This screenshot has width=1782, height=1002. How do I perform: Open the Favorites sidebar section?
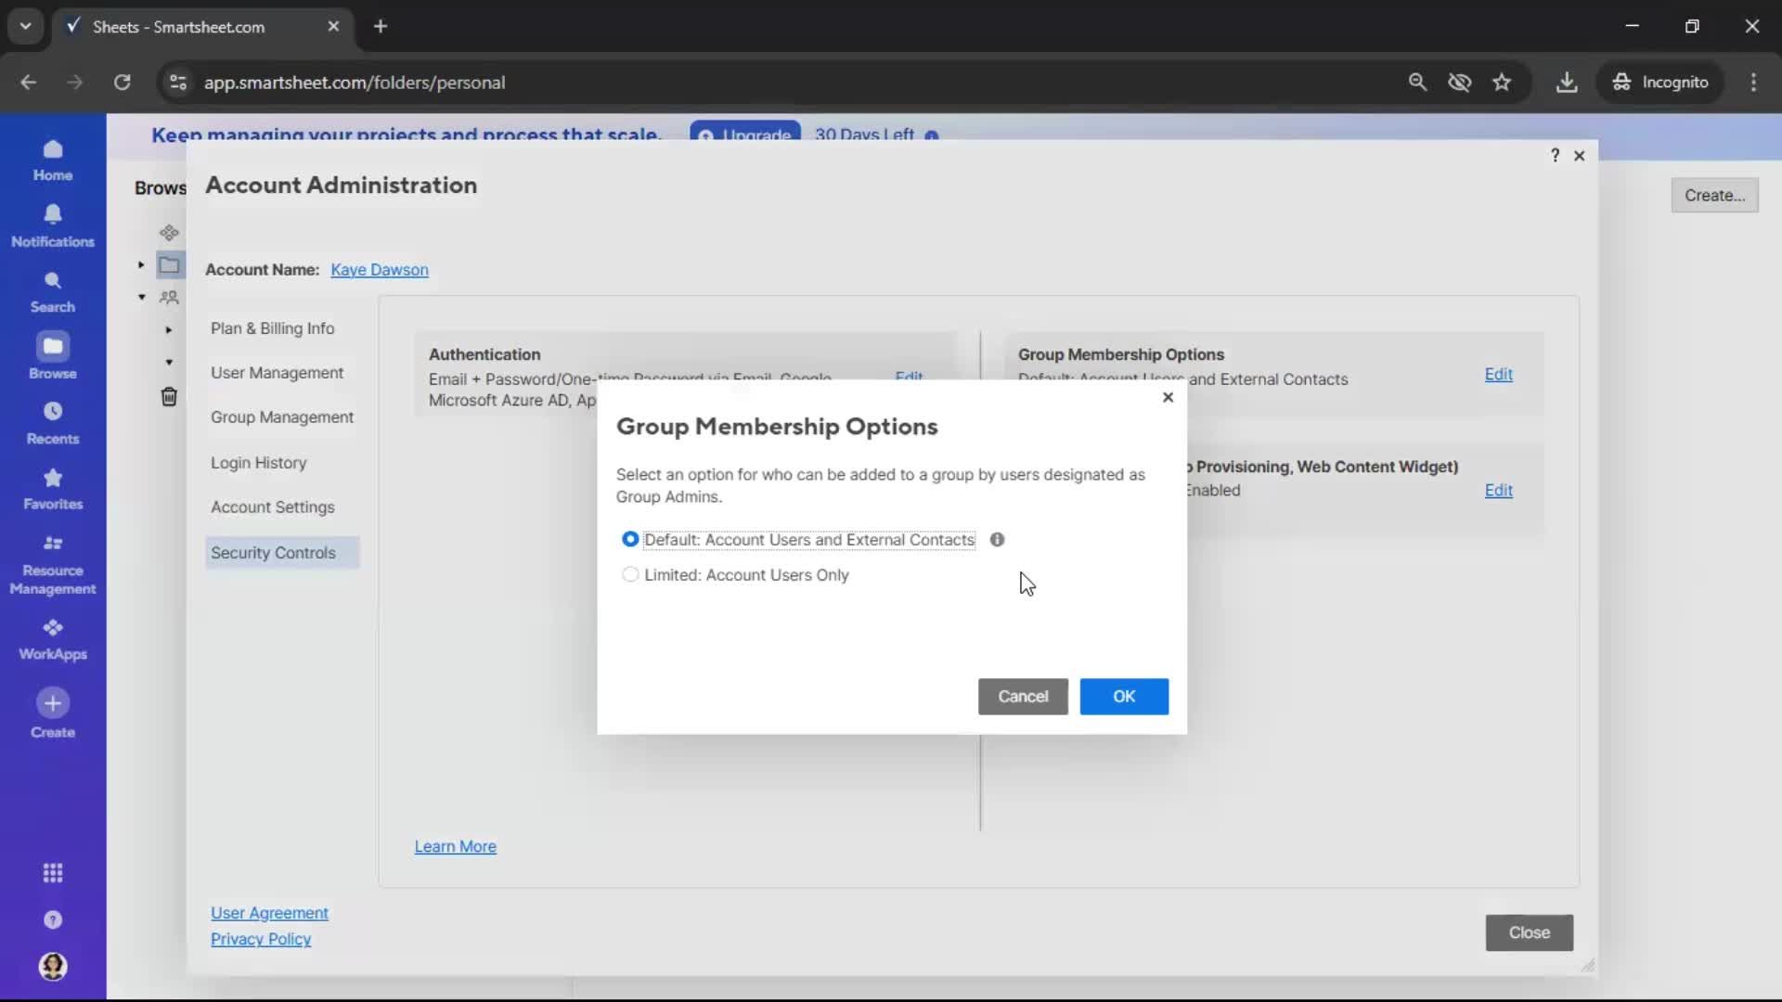coord(53,489)
